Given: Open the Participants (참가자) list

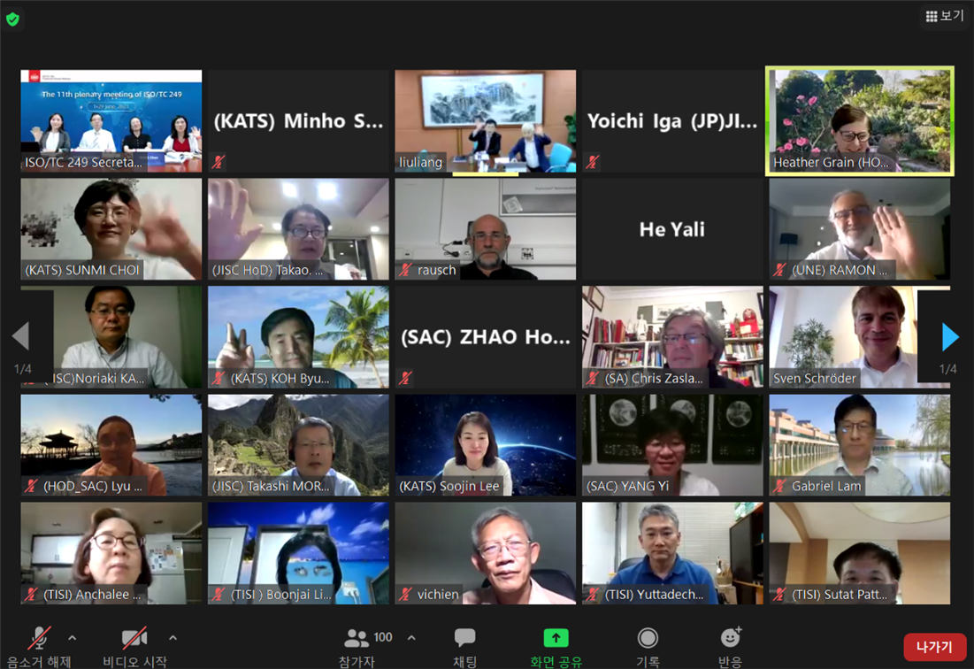Looking at the screenshot, I should 357,638.
